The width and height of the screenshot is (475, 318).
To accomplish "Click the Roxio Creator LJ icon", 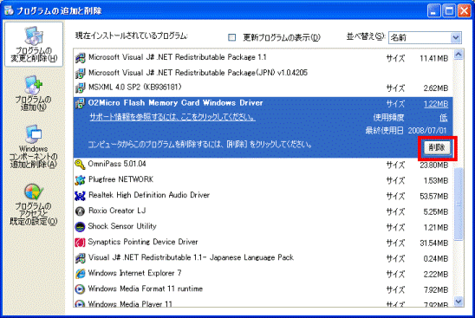I will [x=80, y=211].
